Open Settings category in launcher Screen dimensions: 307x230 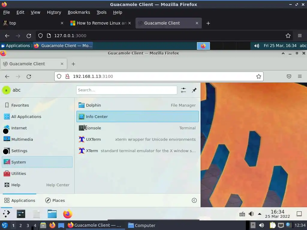click(x=37, y=151)
